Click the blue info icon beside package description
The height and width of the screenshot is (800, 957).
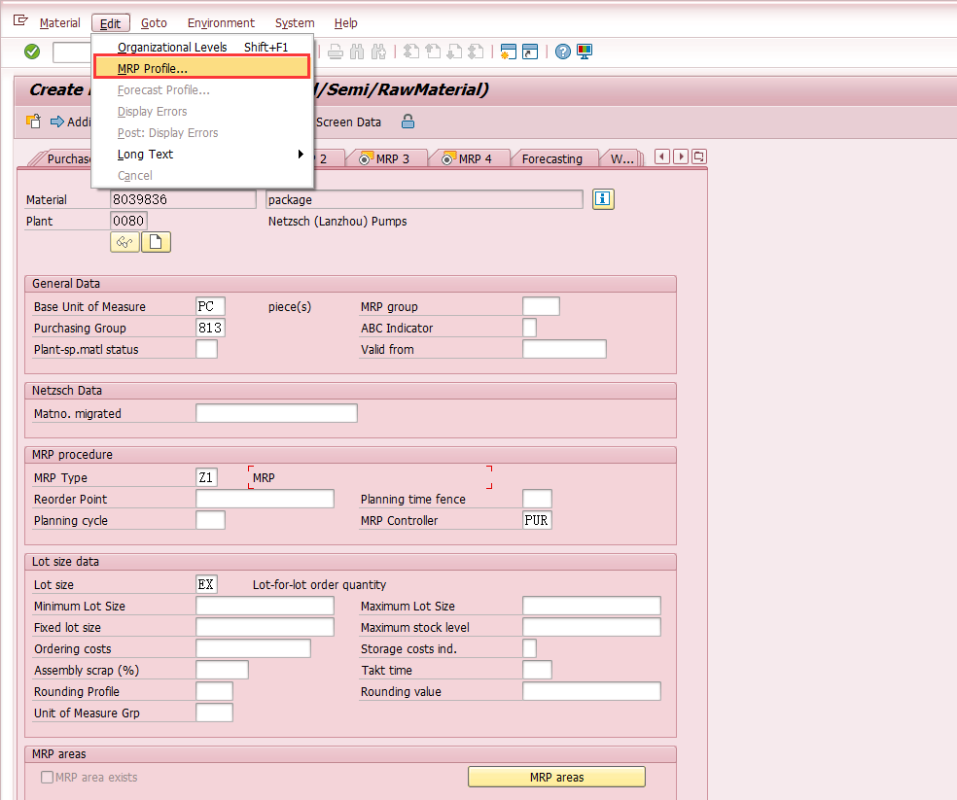(602, 198)
